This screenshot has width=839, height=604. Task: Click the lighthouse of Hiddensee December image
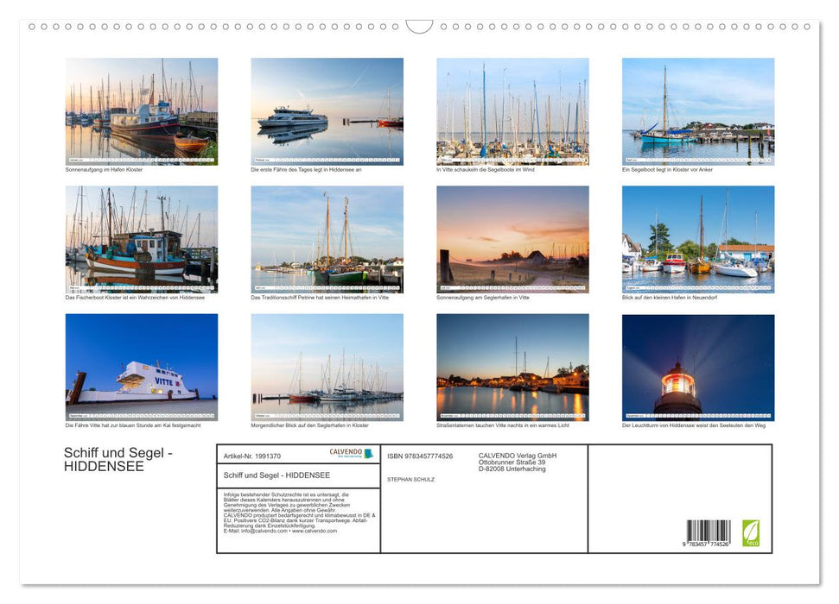696,366
